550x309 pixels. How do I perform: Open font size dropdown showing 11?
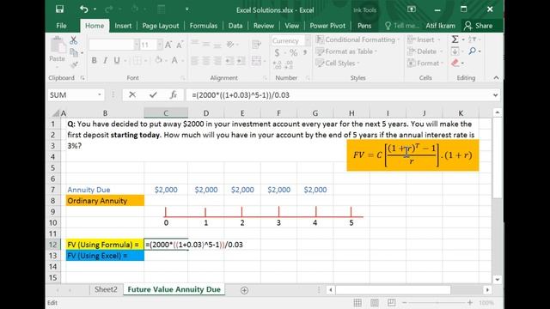(160, 45)
